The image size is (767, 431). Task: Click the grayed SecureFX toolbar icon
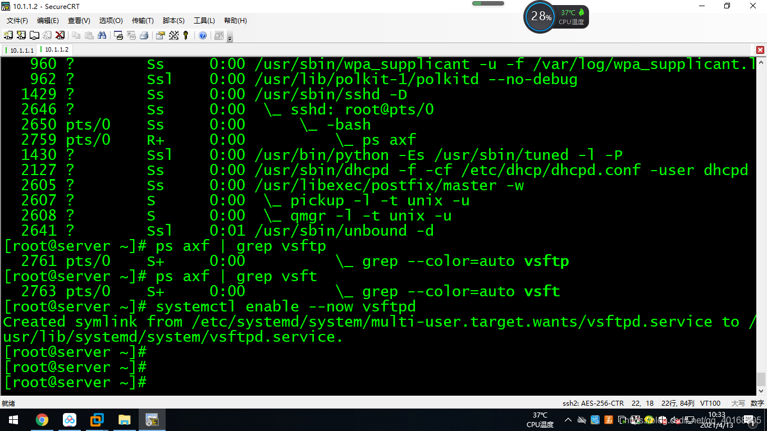tap(219, 35)
